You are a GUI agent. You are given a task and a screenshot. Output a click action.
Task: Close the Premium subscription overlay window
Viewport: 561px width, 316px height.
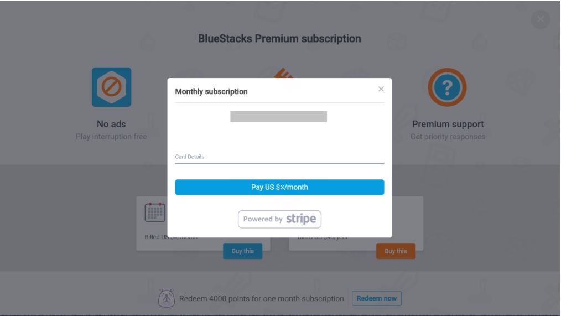pos(540,19)
